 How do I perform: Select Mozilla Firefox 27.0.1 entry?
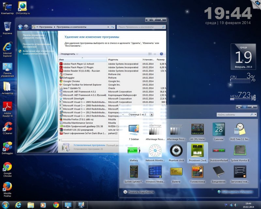tap(89, 119)
